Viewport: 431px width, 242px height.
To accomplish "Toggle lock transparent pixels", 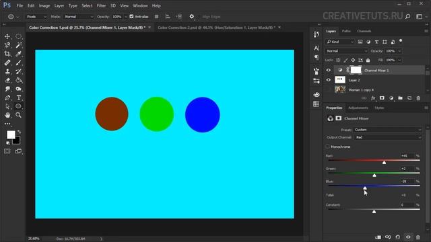I will click(x=338, y=60).
